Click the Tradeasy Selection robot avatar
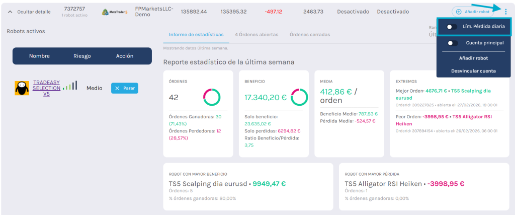Viewport: 515px width, 215px height. pyautogui.click(x=22, y=88)
